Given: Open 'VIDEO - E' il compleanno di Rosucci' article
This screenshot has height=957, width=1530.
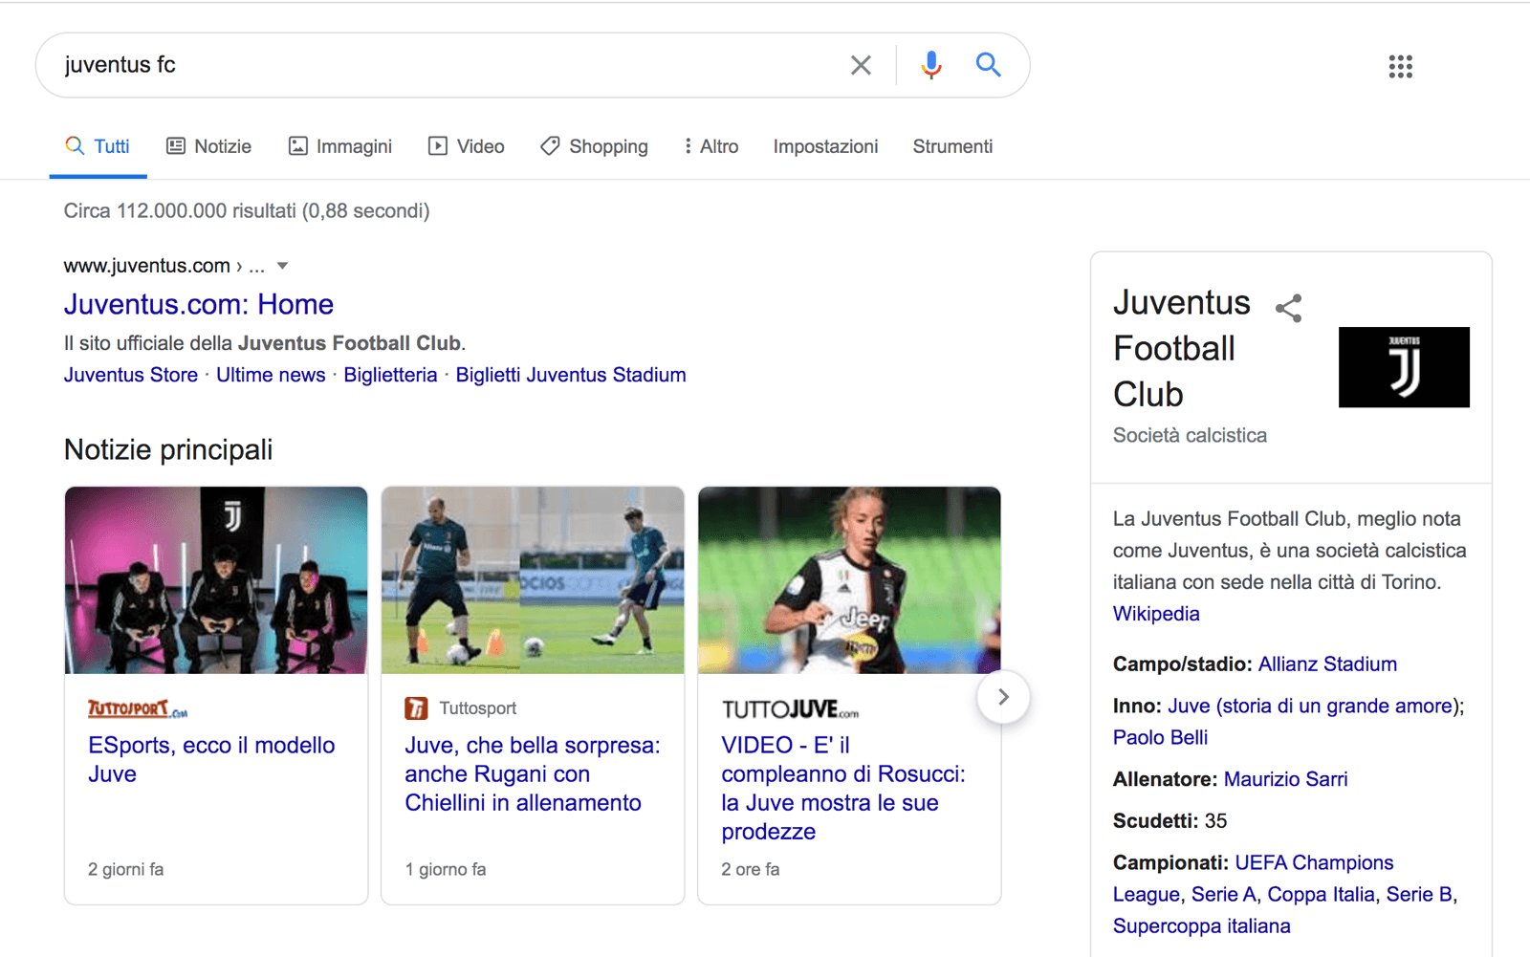Looking at the screenshot, I should [x=843, y=788].
